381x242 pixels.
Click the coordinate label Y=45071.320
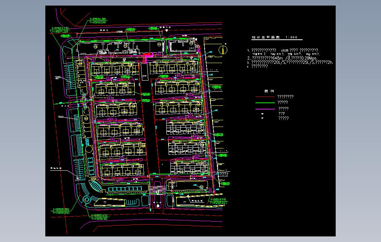click(60, 32)
